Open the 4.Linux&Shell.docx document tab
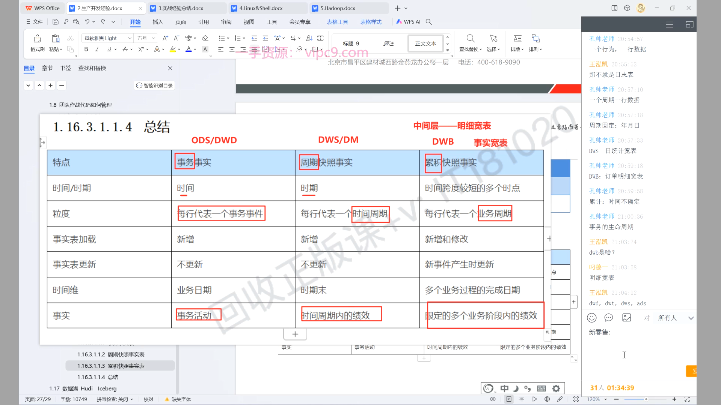The height and width of the screenshot is (405, 721). tap(261, 8)
